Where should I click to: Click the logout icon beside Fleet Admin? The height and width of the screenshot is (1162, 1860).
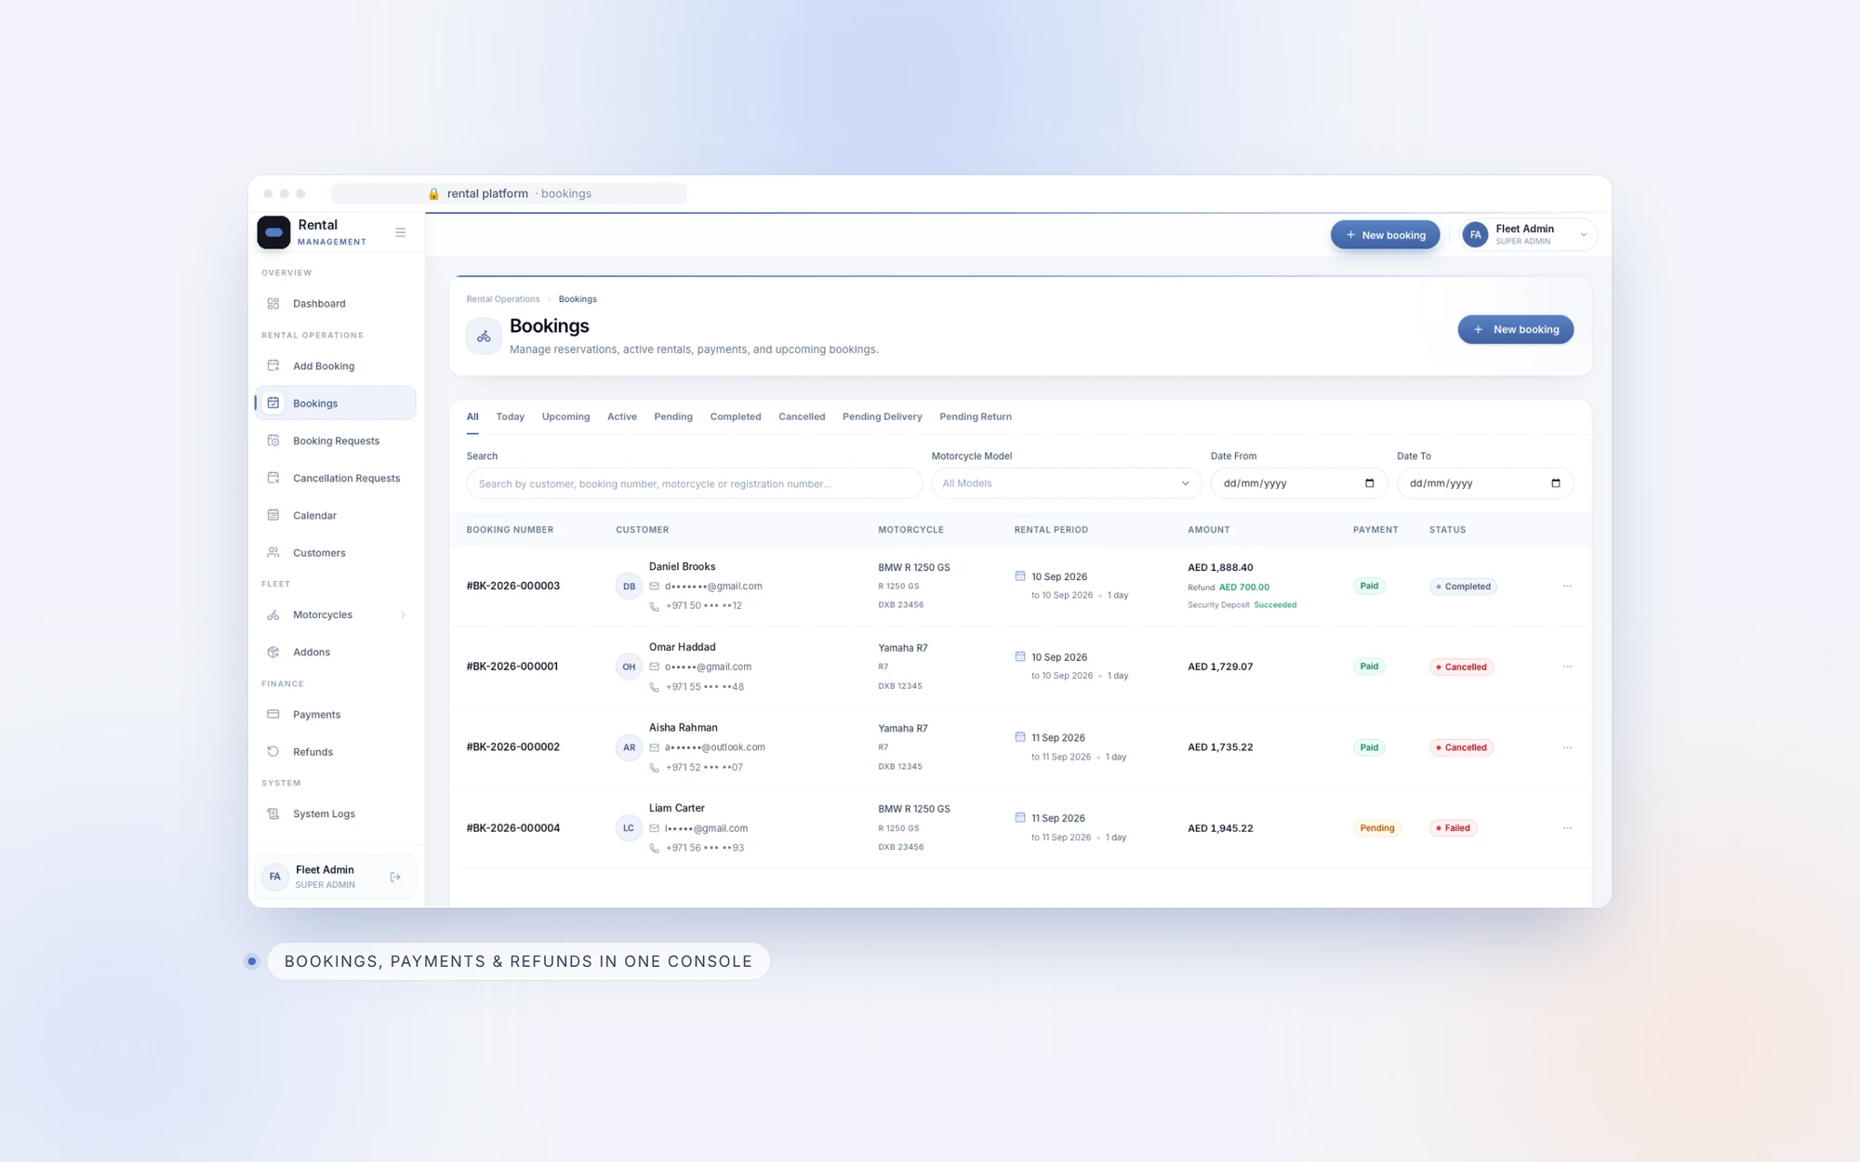(395, 877)
